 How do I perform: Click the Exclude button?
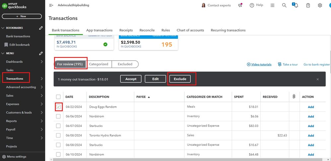(180, 79)
